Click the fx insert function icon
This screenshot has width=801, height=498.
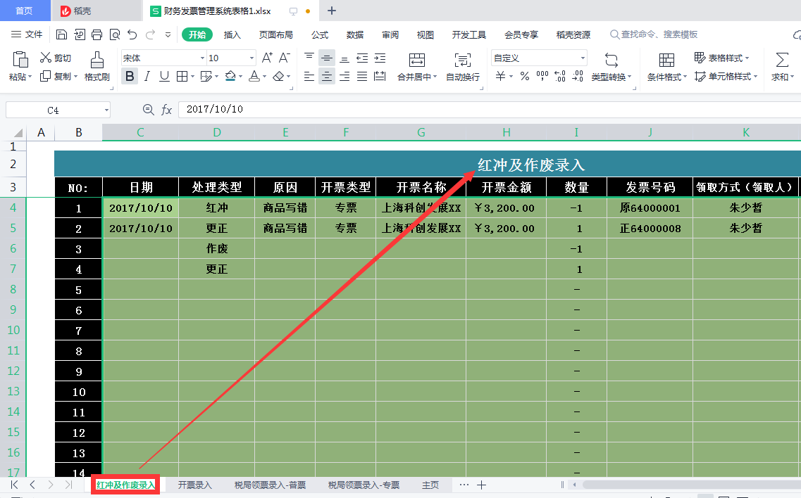tap(166, 109)
